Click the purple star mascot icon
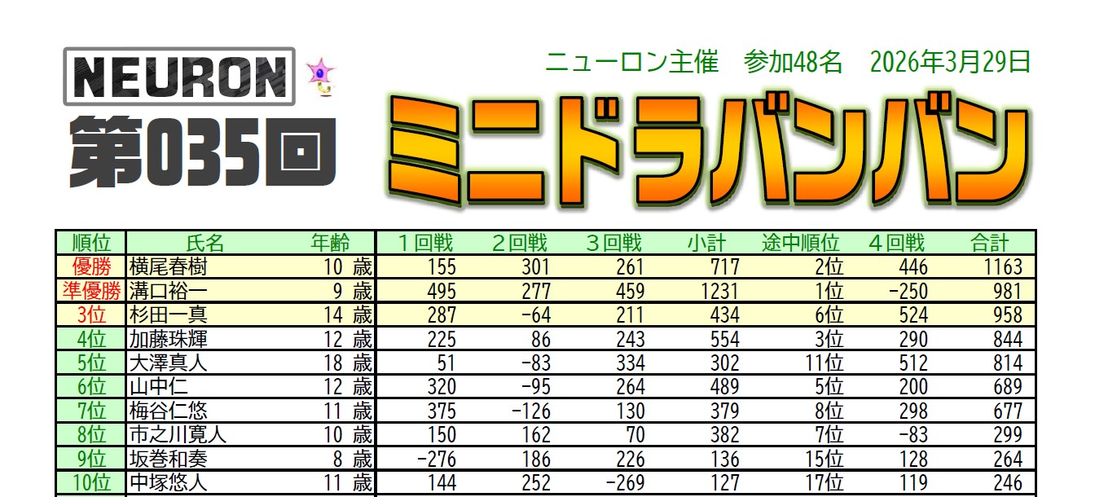Image resolution: width=1095 pixels, height=497 pixels. point(321,75)
